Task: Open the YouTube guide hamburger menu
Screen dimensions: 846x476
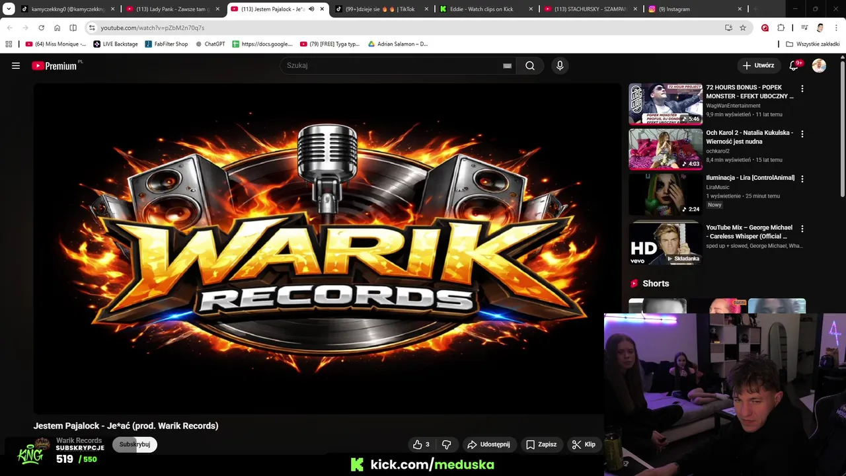Action: [16, 65]
